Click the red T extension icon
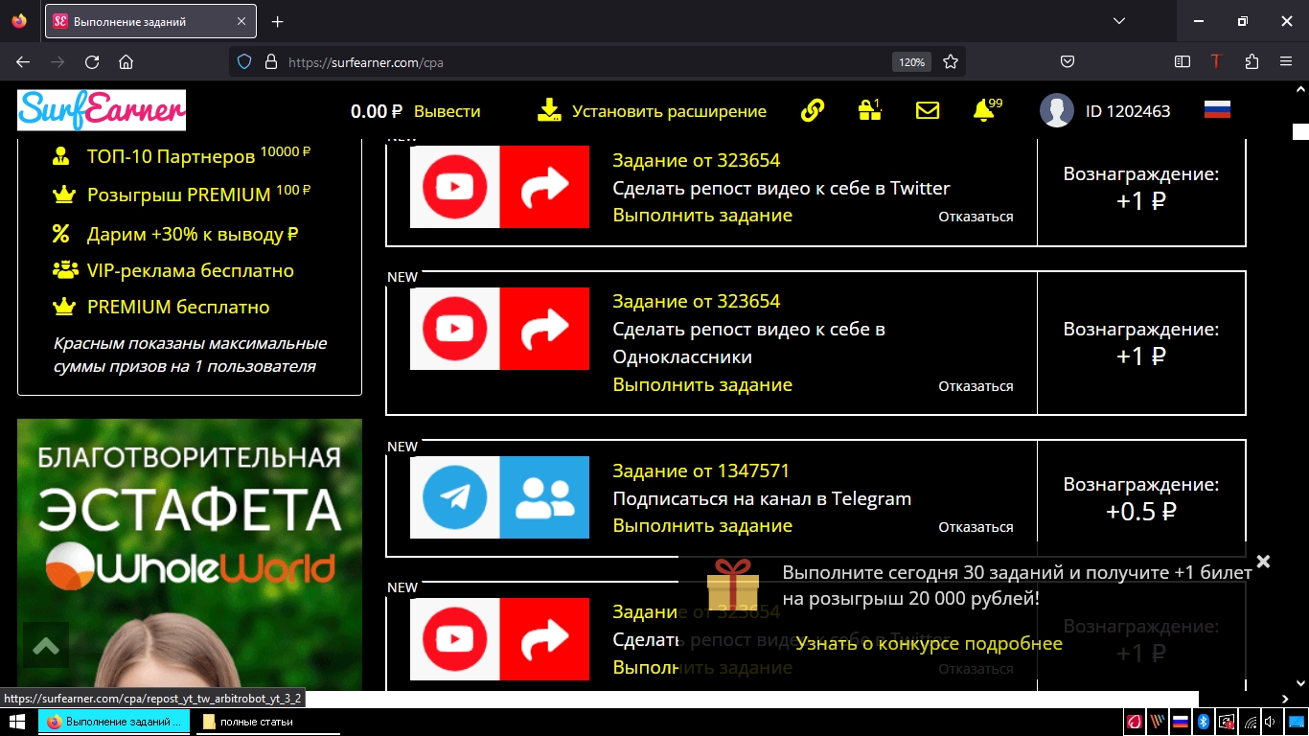The image size is (1309, 736). (1216, 61)
